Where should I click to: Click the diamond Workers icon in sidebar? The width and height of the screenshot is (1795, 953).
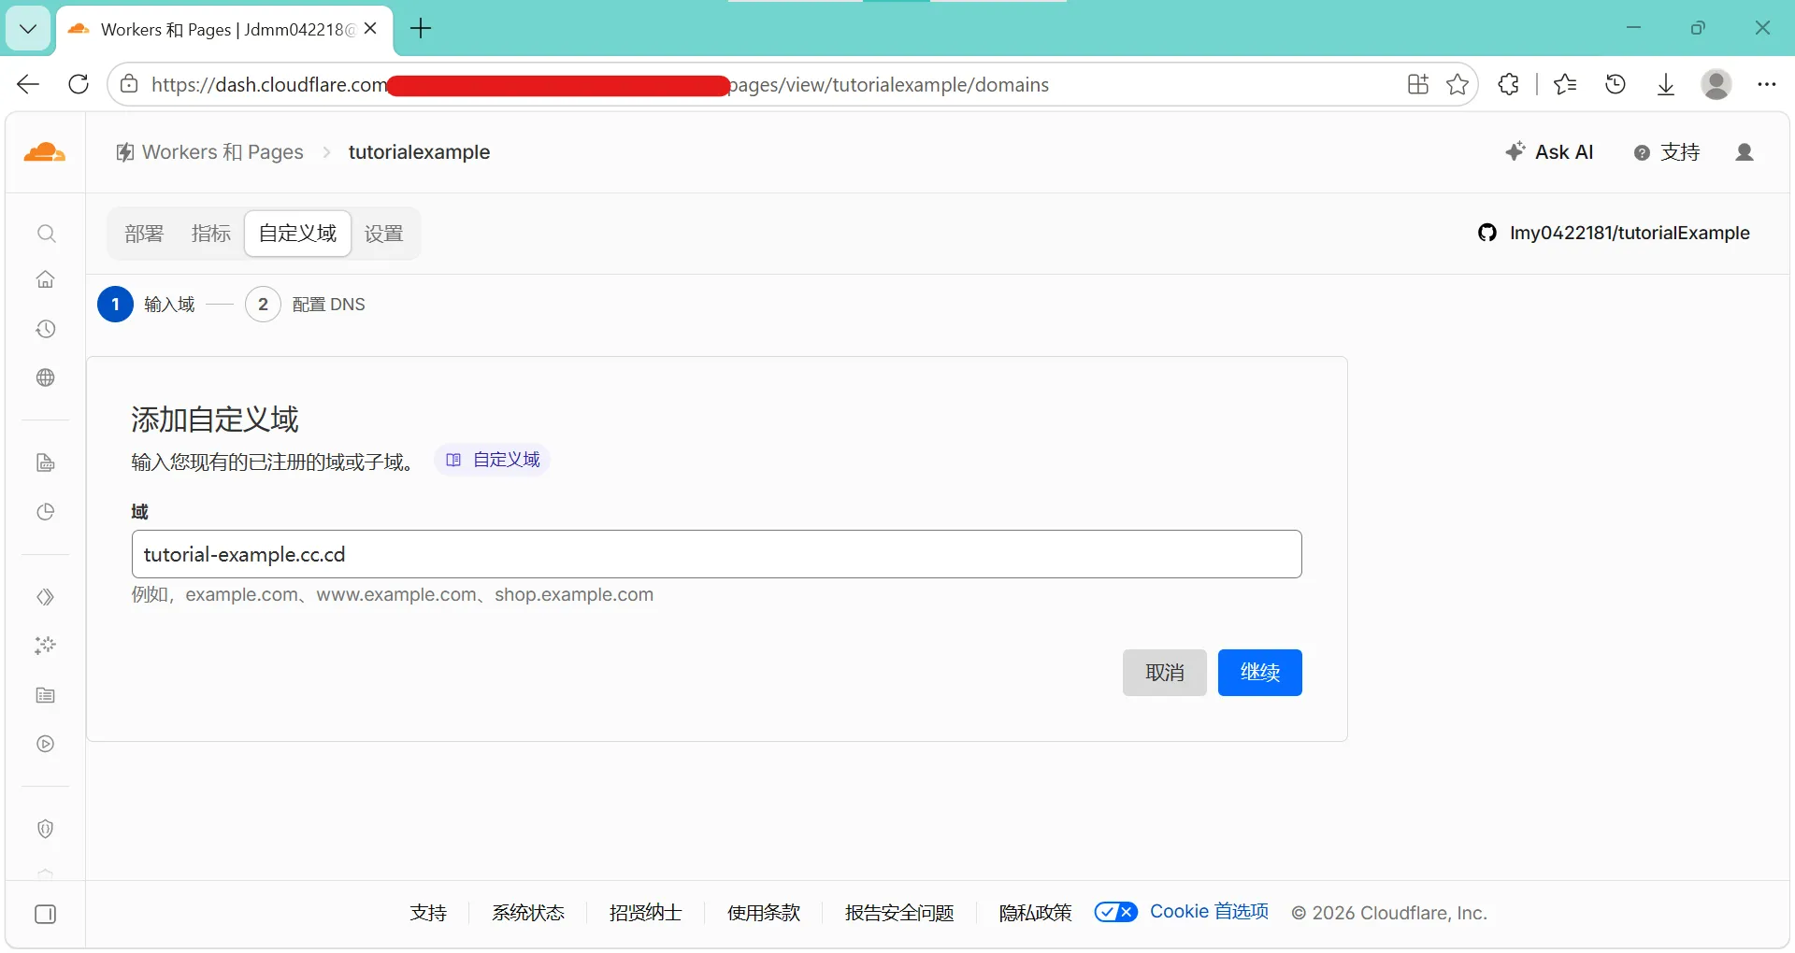pyautogui.click(x=46, y=597)
